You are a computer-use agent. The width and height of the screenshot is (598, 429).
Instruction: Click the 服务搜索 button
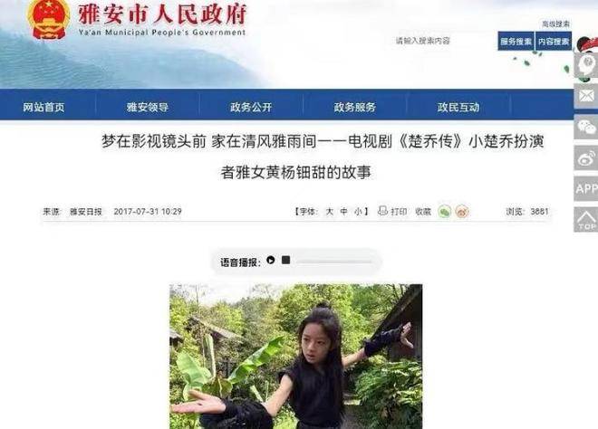tap(516, 41)
